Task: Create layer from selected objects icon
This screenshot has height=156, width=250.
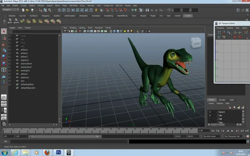Action: pos(243,108)
